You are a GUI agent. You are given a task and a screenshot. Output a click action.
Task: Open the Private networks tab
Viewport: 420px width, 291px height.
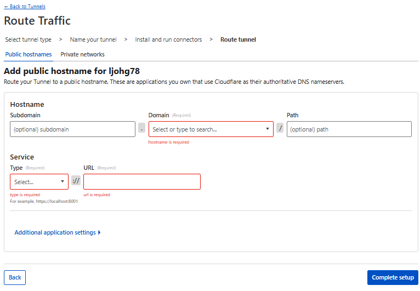coord(82,54)
